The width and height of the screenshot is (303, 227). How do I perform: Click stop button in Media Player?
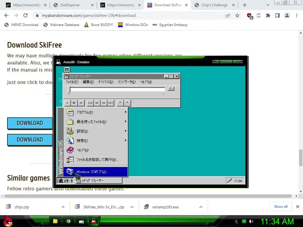coord(74,103)
